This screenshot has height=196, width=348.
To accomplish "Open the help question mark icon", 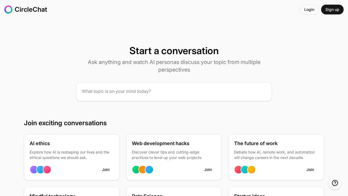I will point(335,183).
